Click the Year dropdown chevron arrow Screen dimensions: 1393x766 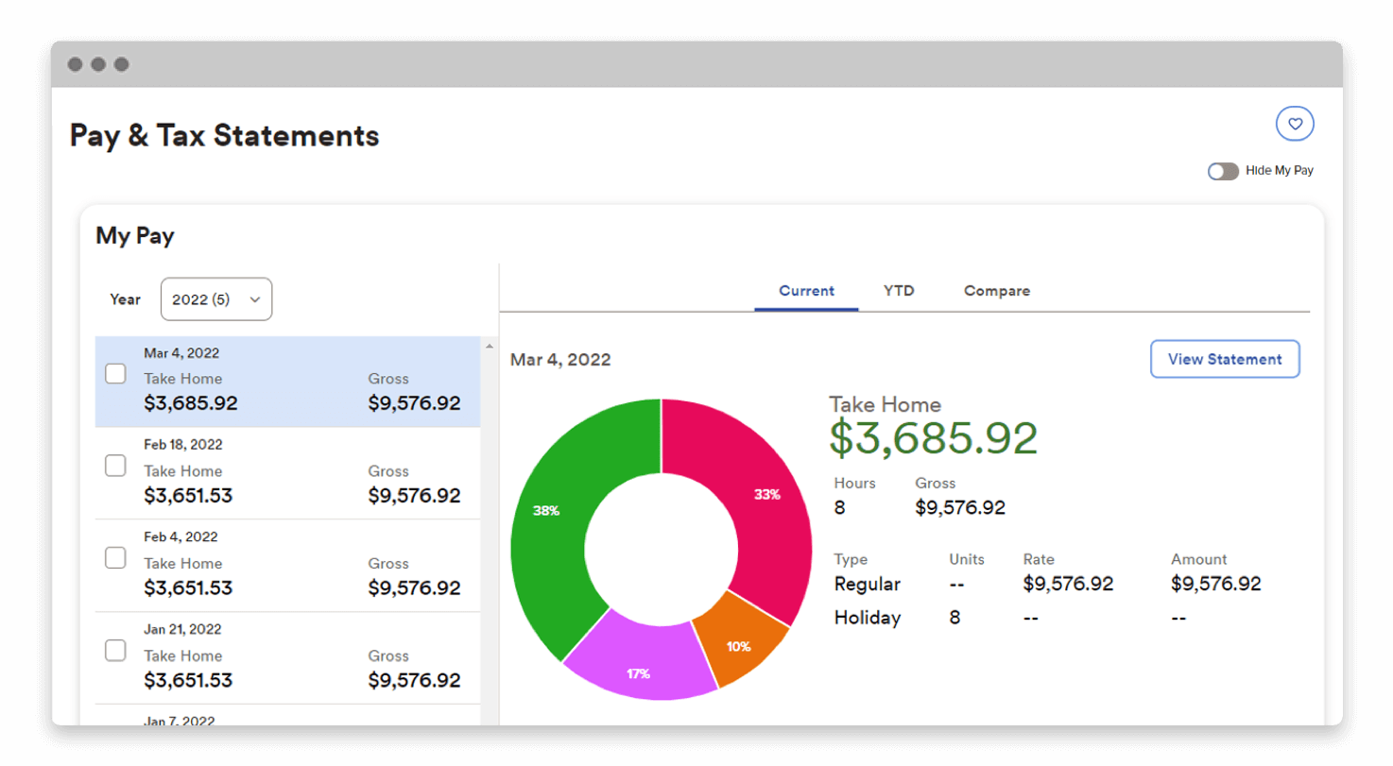point(253,298)
